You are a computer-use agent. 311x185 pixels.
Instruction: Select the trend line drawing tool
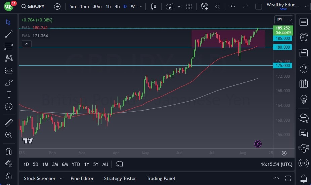pyautogui.click(x=9, y=34)
